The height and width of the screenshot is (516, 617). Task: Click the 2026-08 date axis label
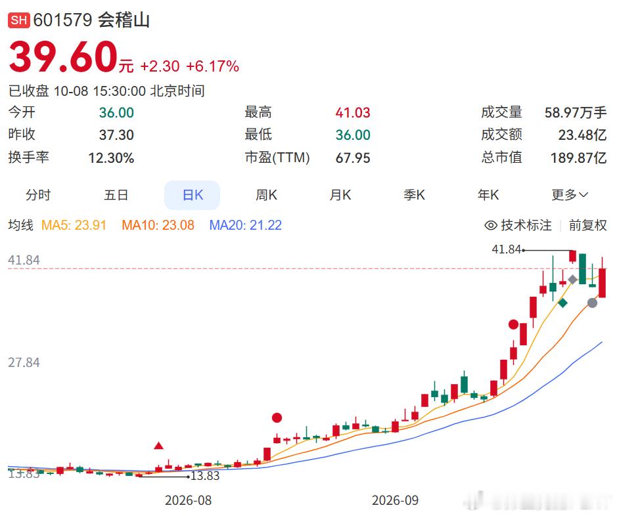point(188,500)
